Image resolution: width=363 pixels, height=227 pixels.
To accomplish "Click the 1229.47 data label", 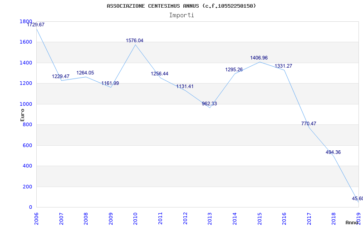I will (61, 76).
